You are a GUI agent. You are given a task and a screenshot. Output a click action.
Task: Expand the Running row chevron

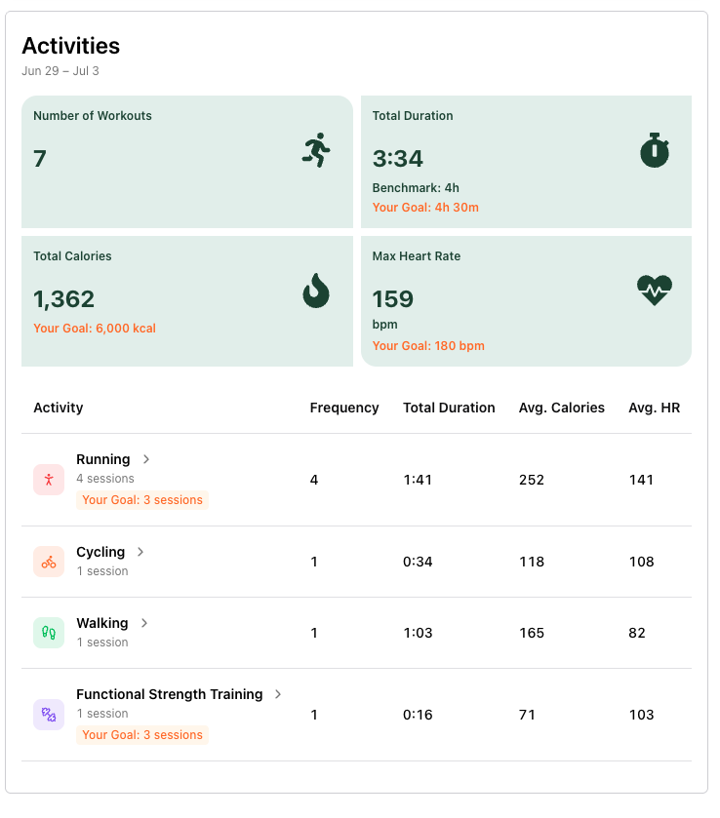pos(146,459)
